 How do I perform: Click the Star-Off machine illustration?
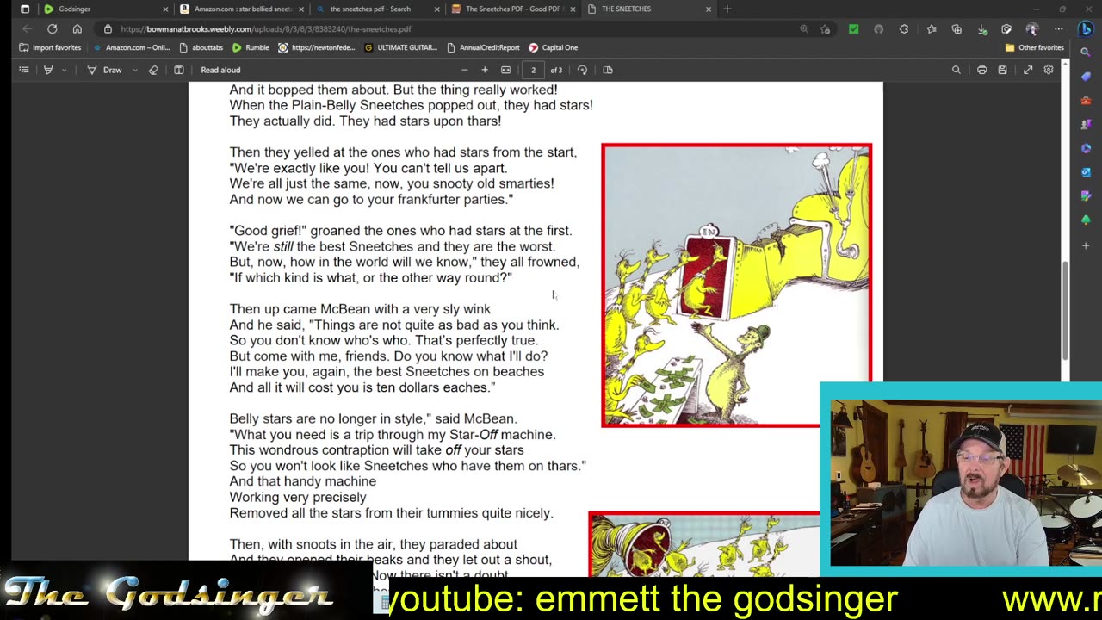point(737,285)
